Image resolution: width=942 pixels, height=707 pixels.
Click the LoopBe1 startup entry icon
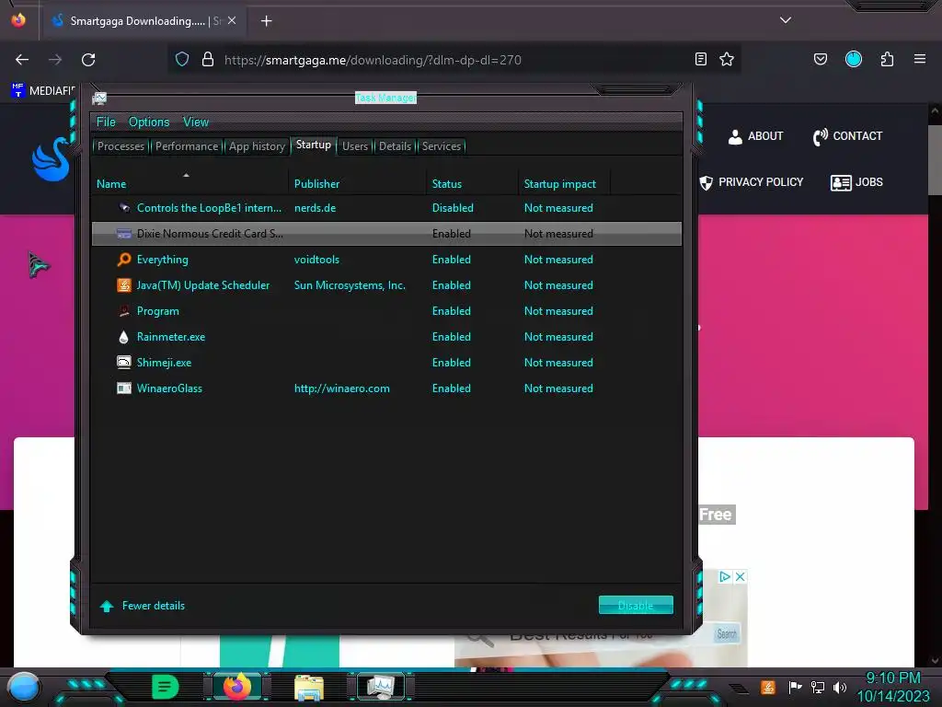click(x=124, y=208)
